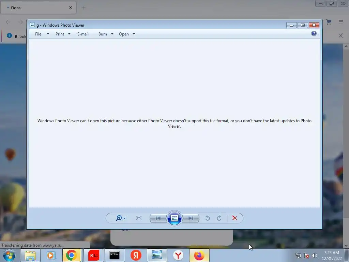Expand the Burn dropdown arrow
The image size is (349, 262).
[112, 34]
